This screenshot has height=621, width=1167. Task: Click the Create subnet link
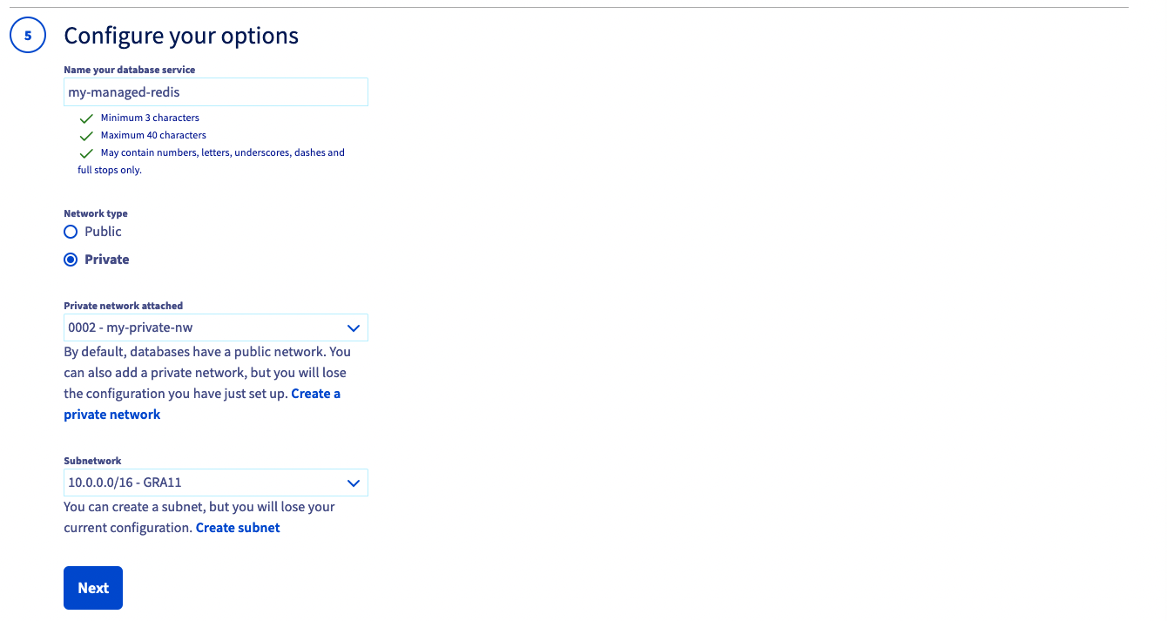(237, 527)
